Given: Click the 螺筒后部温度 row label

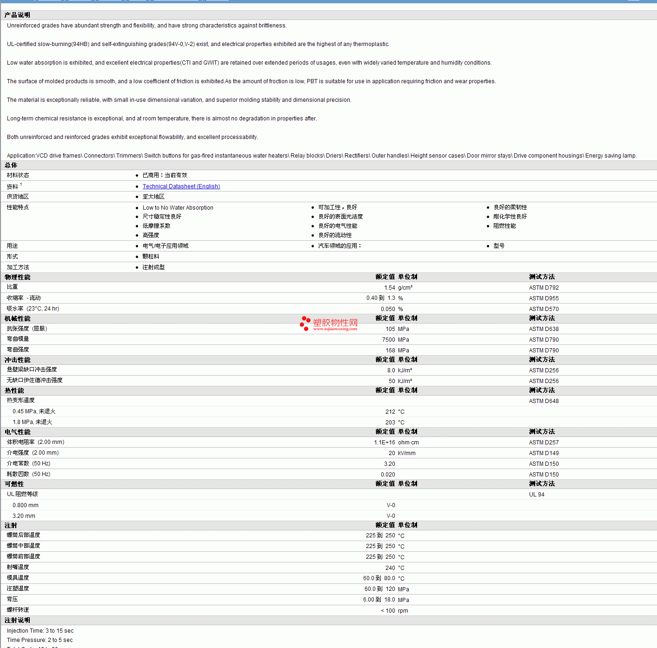Looking at the screenshot, I should click(23, 535).
